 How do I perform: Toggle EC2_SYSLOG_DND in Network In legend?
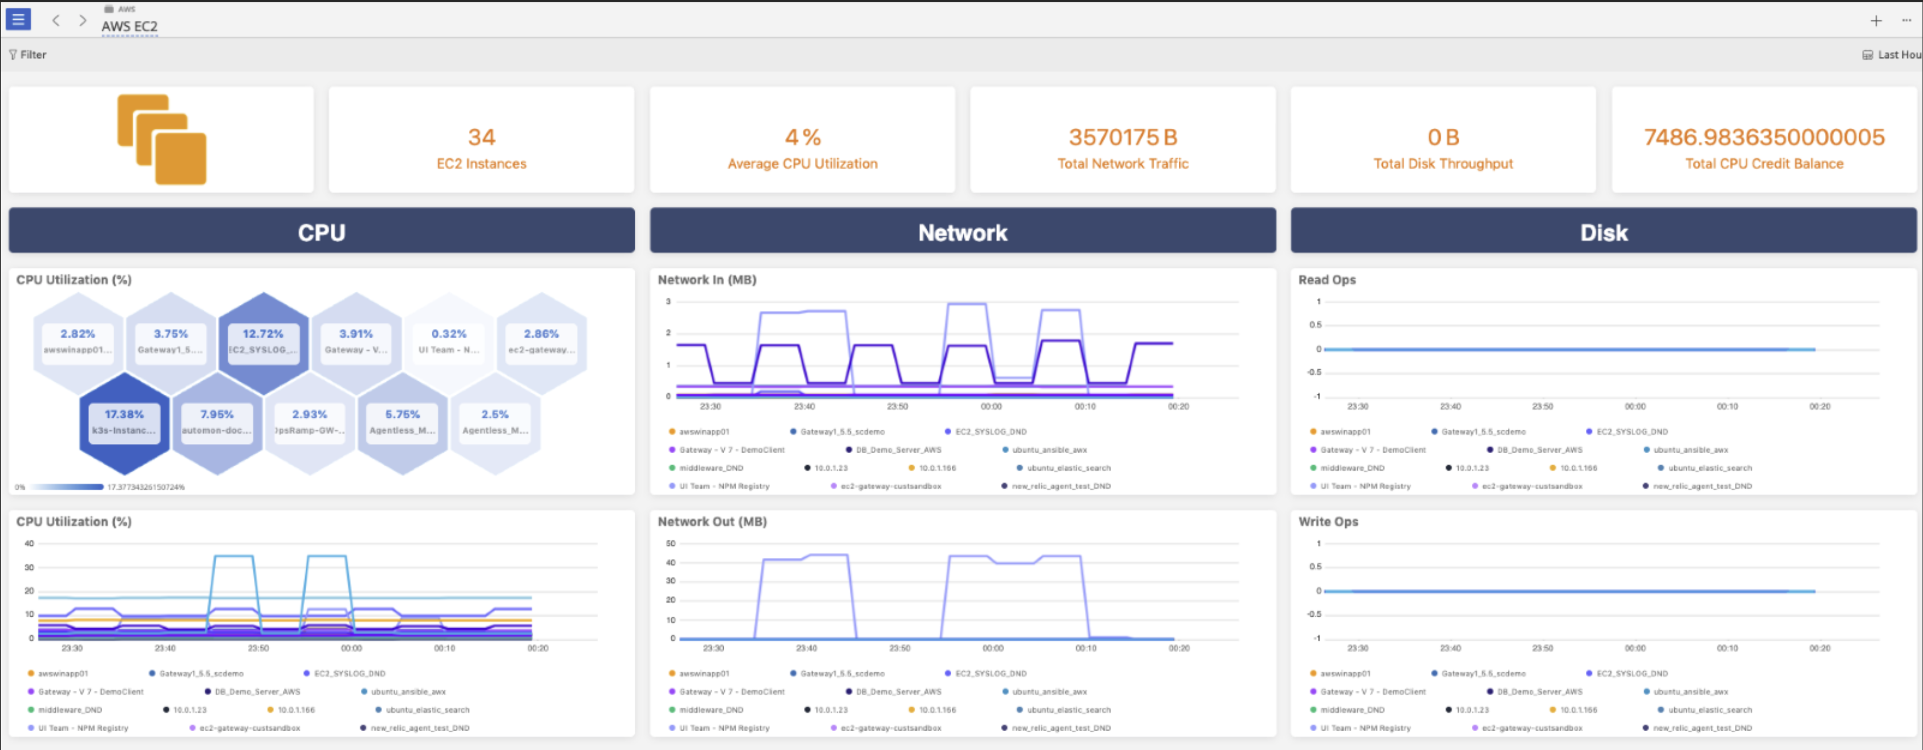[x=985, y=431]
